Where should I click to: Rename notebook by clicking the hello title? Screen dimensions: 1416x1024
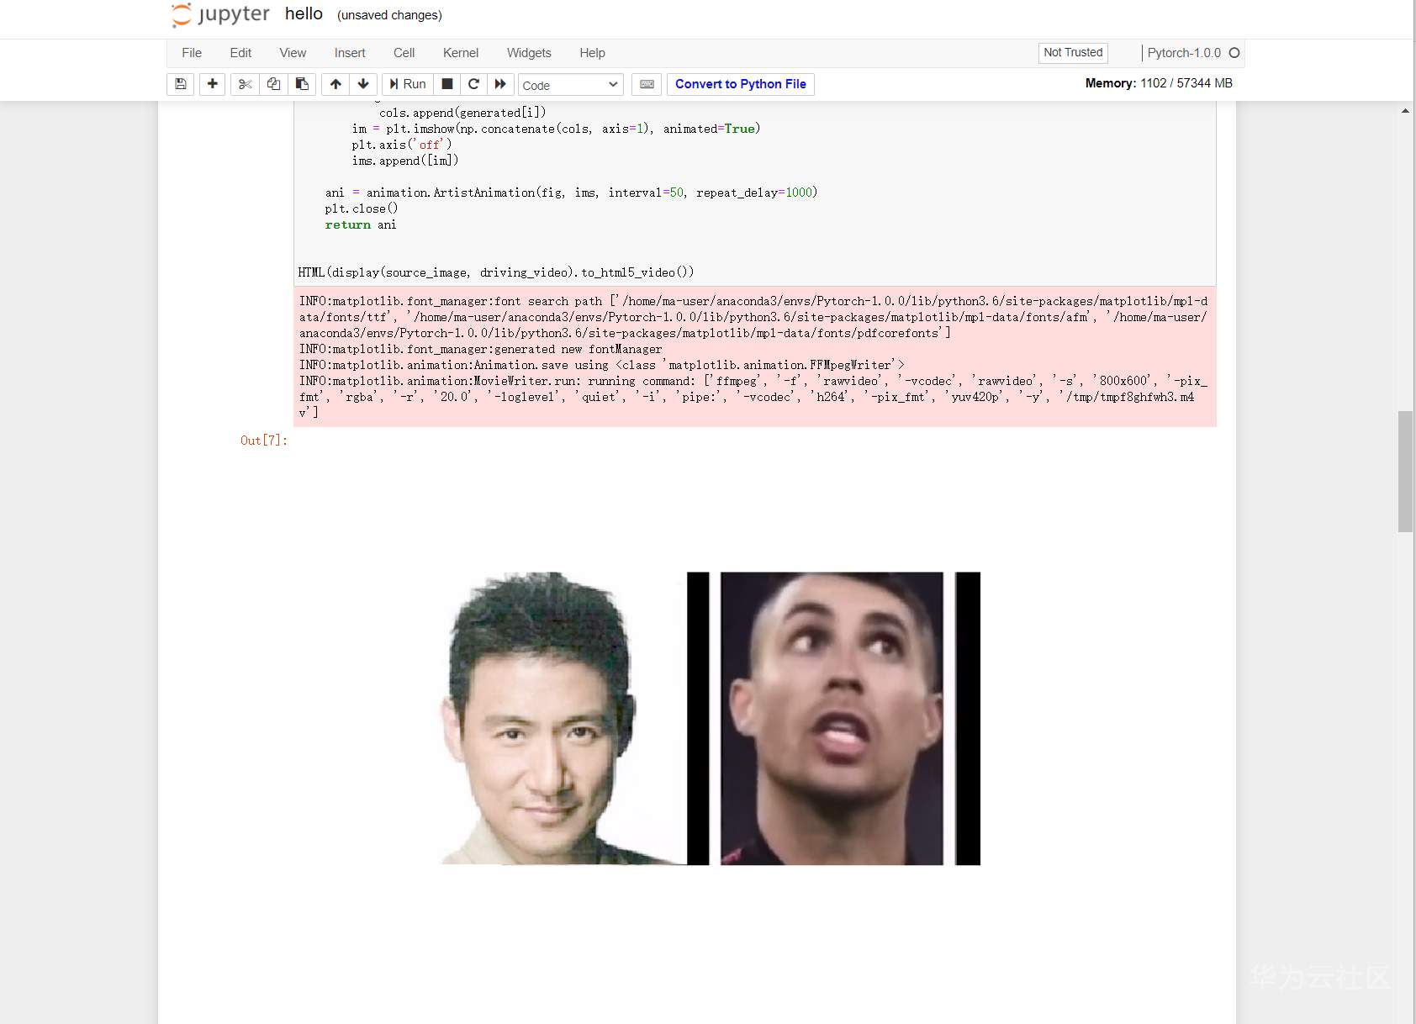coord(304,13)
